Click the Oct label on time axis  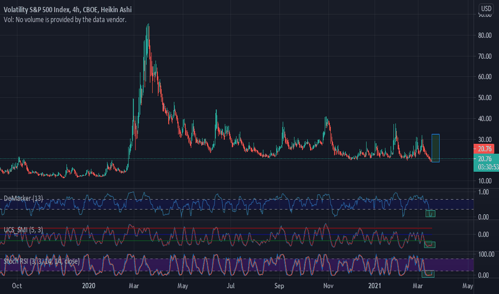coord(17,286)
